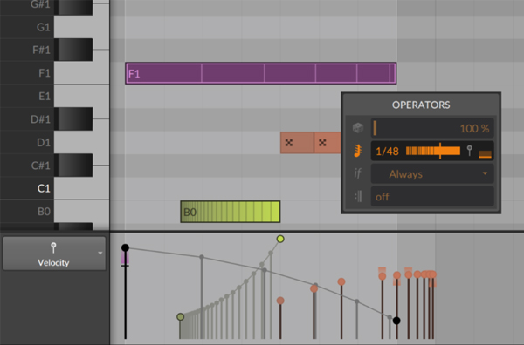Adjust the 100 % Chance slider
This screenshot has height=345, width=524.
click(432, 128)
